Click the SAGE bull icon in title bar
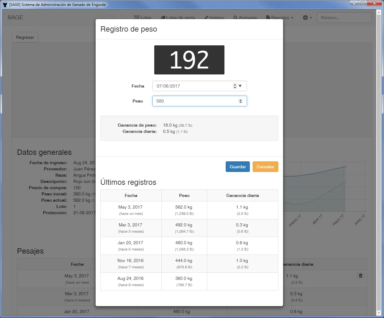This screenshot has width=384, height=318. [x=5, y=4]
